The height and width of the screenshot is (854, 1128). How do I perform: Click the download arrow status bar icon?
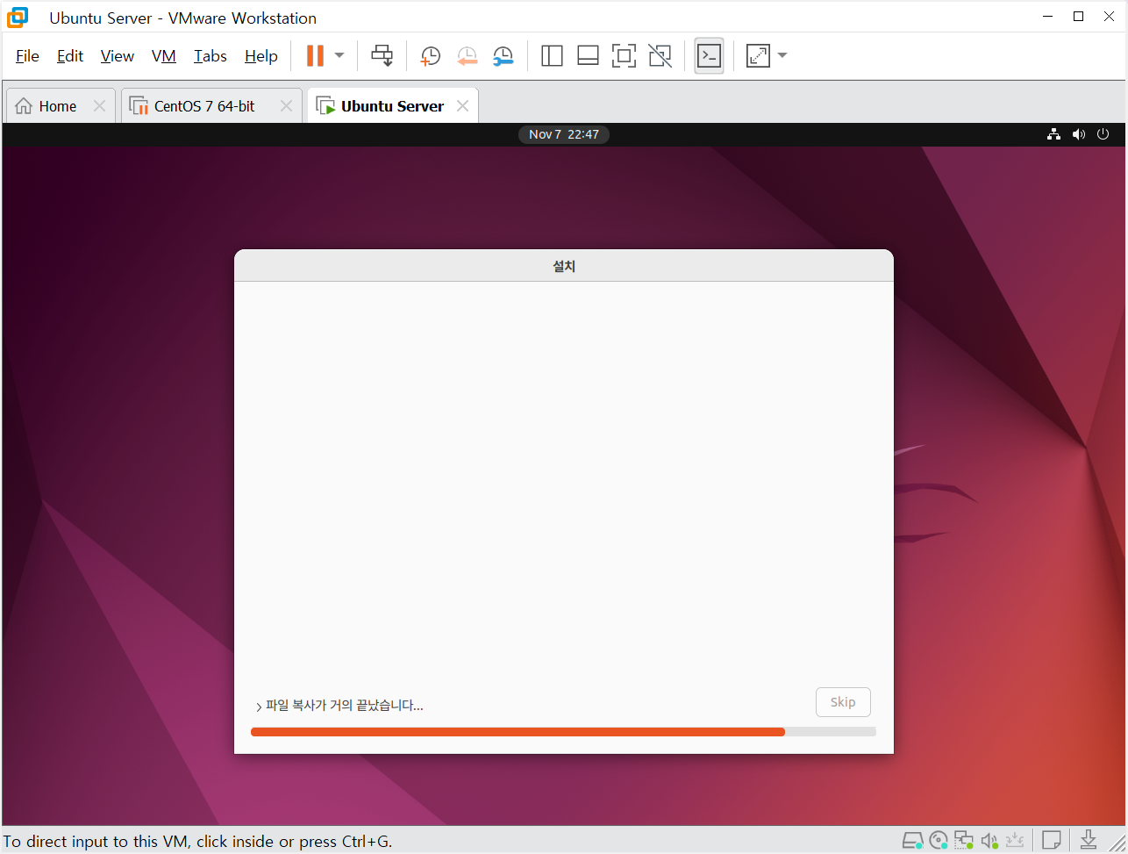[1089, 840]
